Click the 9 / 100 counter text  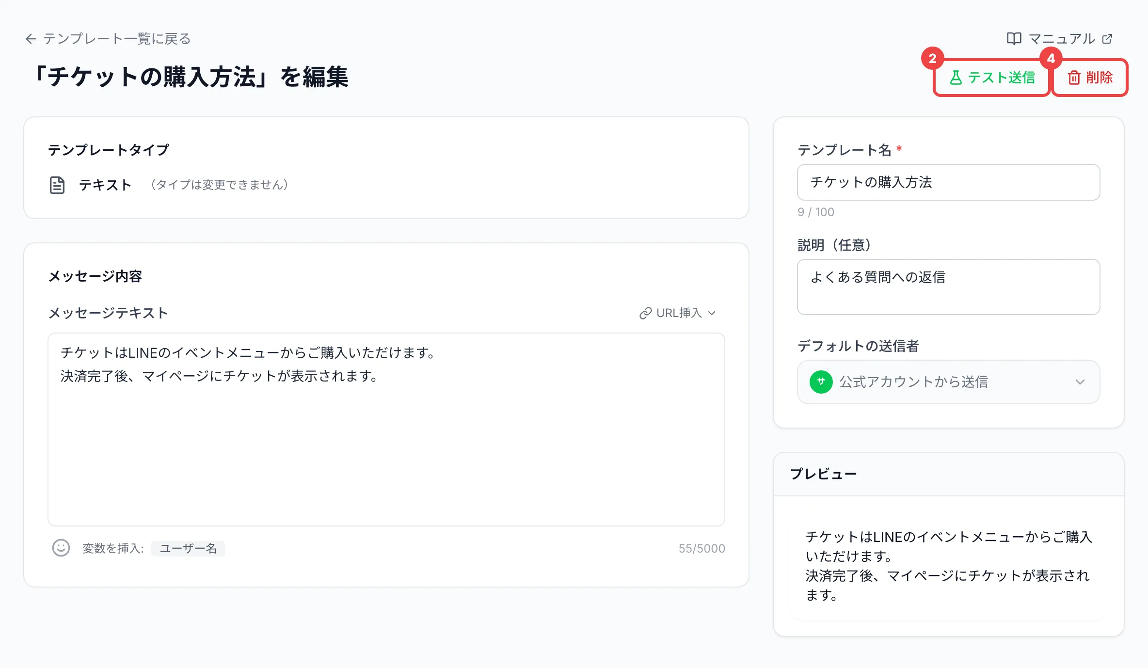click(x=816, y=212)
